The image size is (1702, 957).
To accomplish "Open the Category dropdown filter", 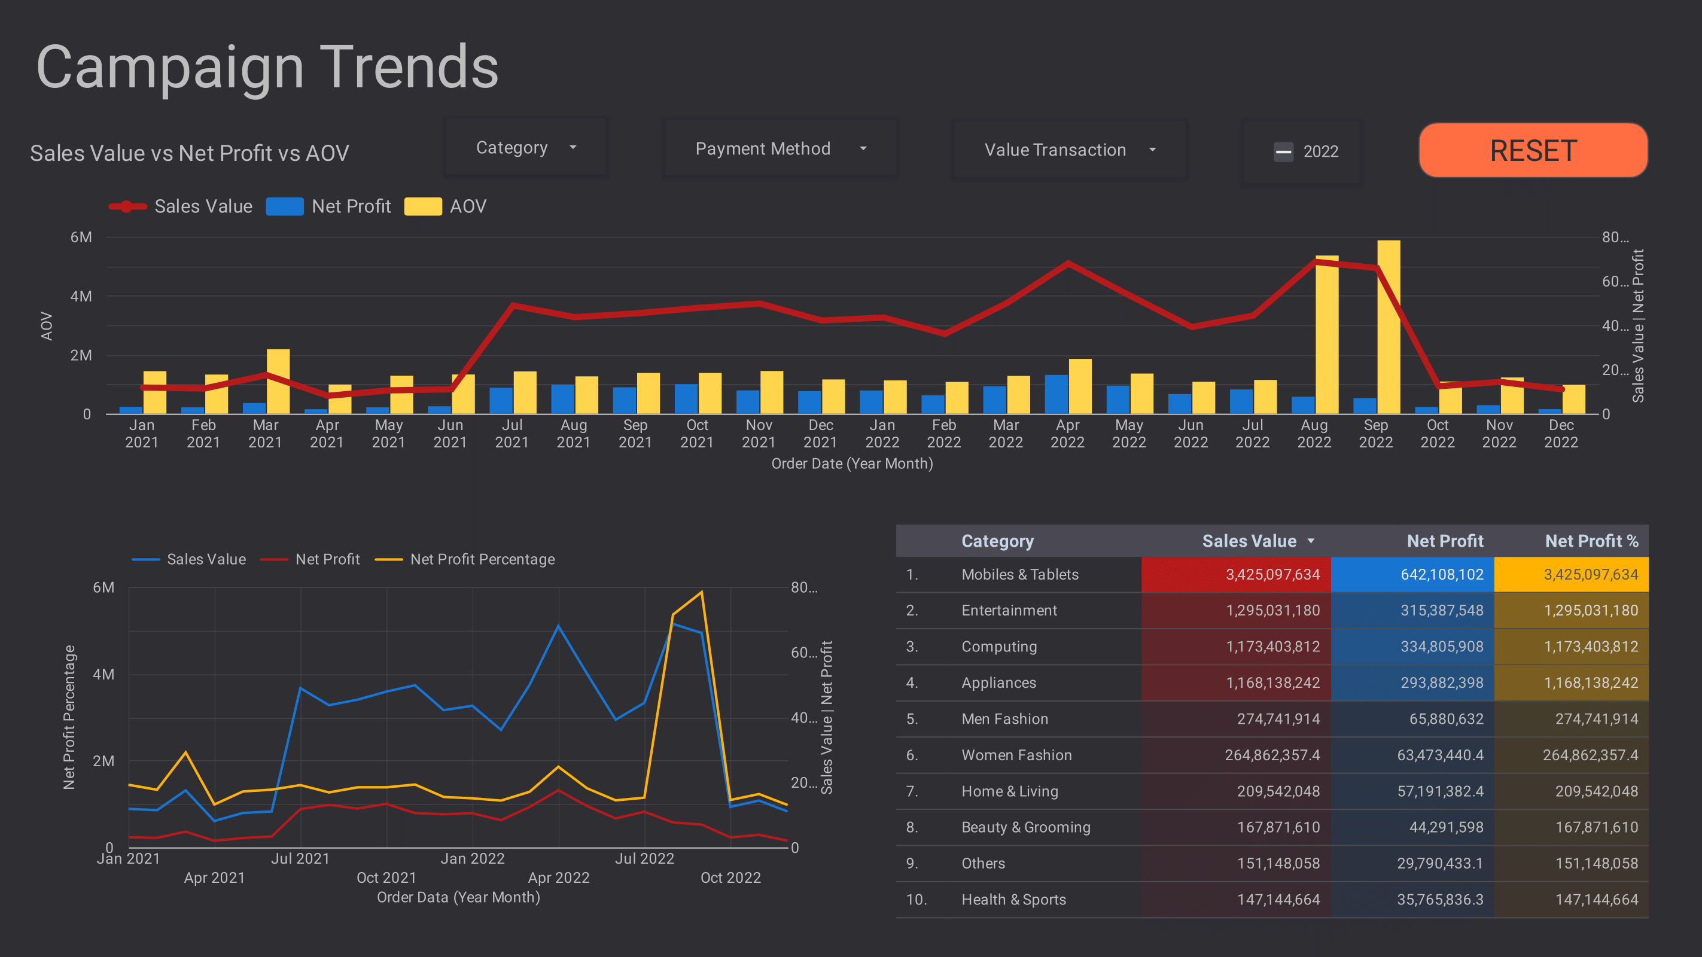I will (x=526, y=148).
